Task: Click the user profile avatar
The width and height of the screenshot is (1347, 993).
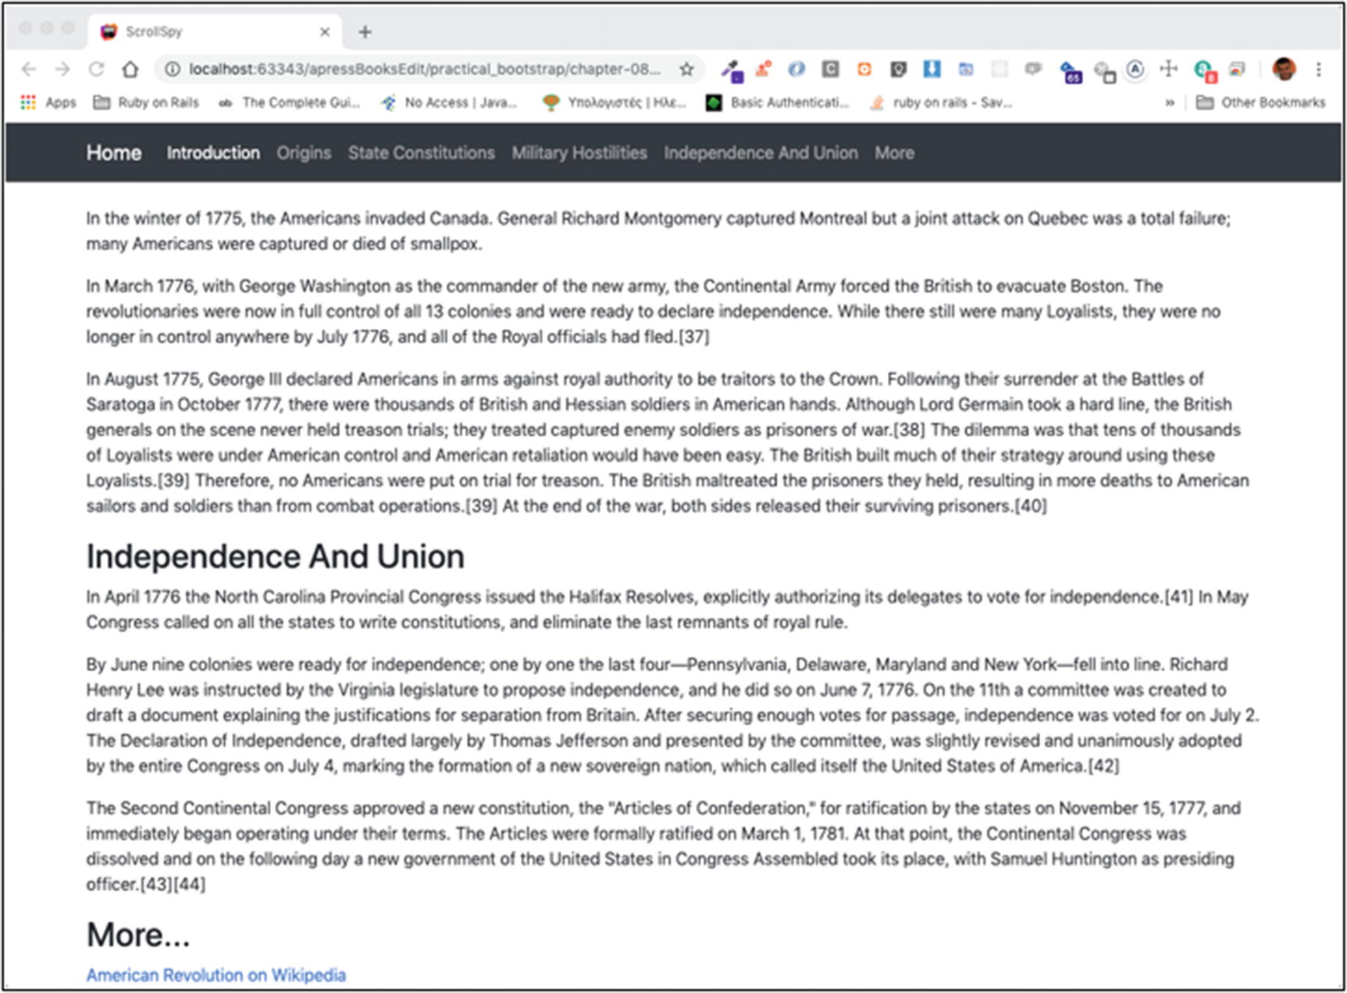Action: tap(1284, 70)
